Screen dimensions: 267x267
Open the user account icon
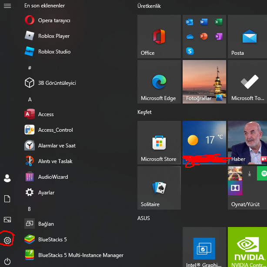point(7,178)
